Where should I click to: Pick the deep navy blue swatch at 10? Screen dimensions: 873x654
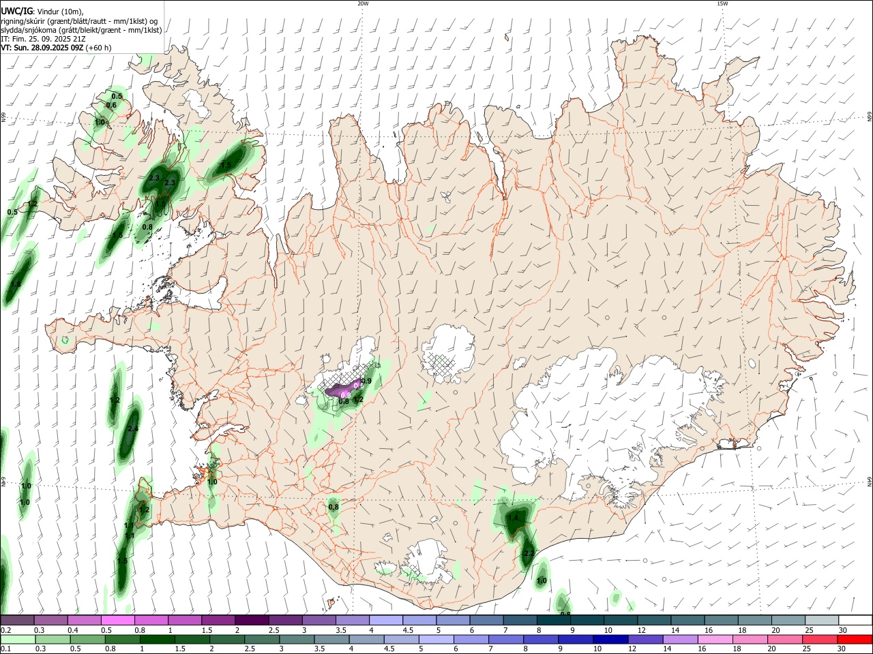click(610, 639)
